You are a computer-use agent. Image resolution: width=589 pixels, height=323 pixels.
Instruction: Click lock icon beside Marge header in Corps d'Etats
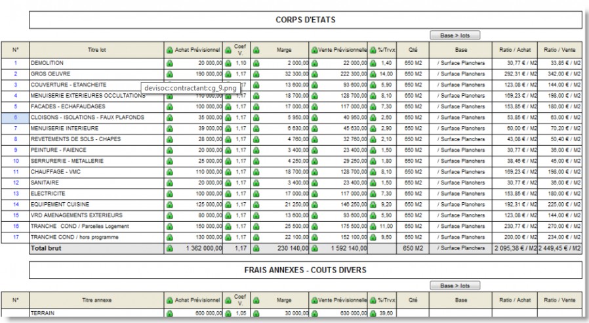(256, 50)
